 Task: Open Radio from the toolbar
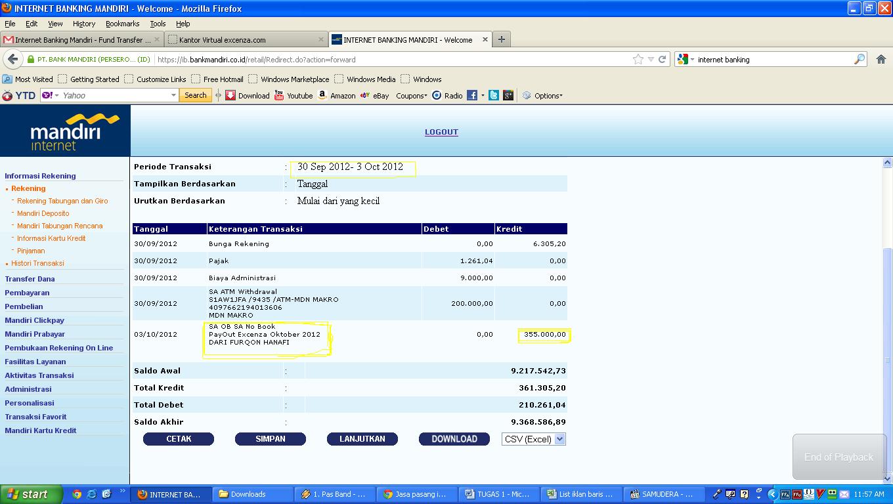pos(447,95)
